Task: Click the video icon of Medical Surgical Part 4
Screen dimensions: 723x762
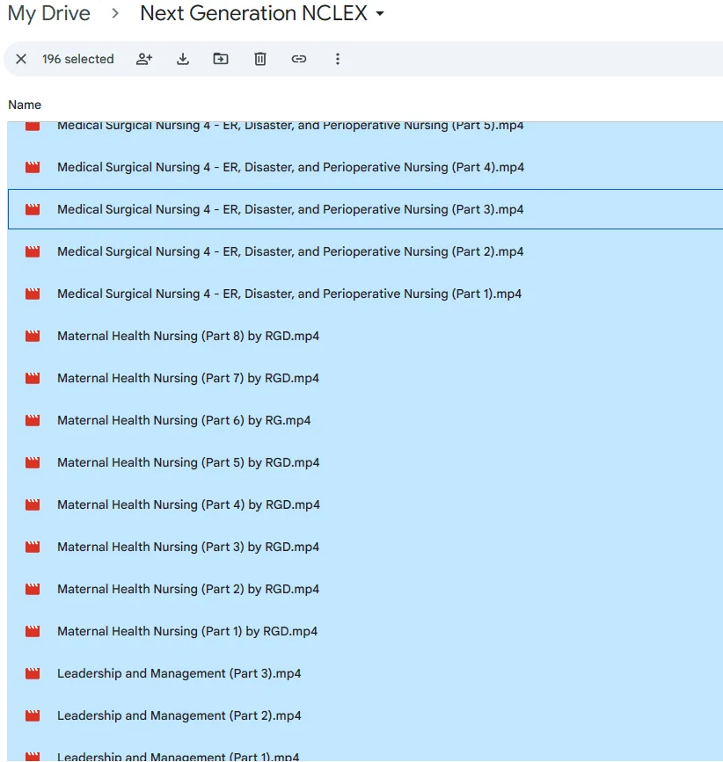Action: click(33, 168)
